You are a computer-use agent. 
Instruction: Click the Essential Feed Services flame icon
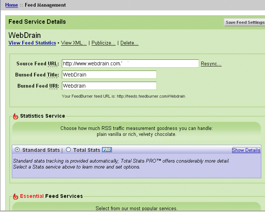(x=16, y=196)
